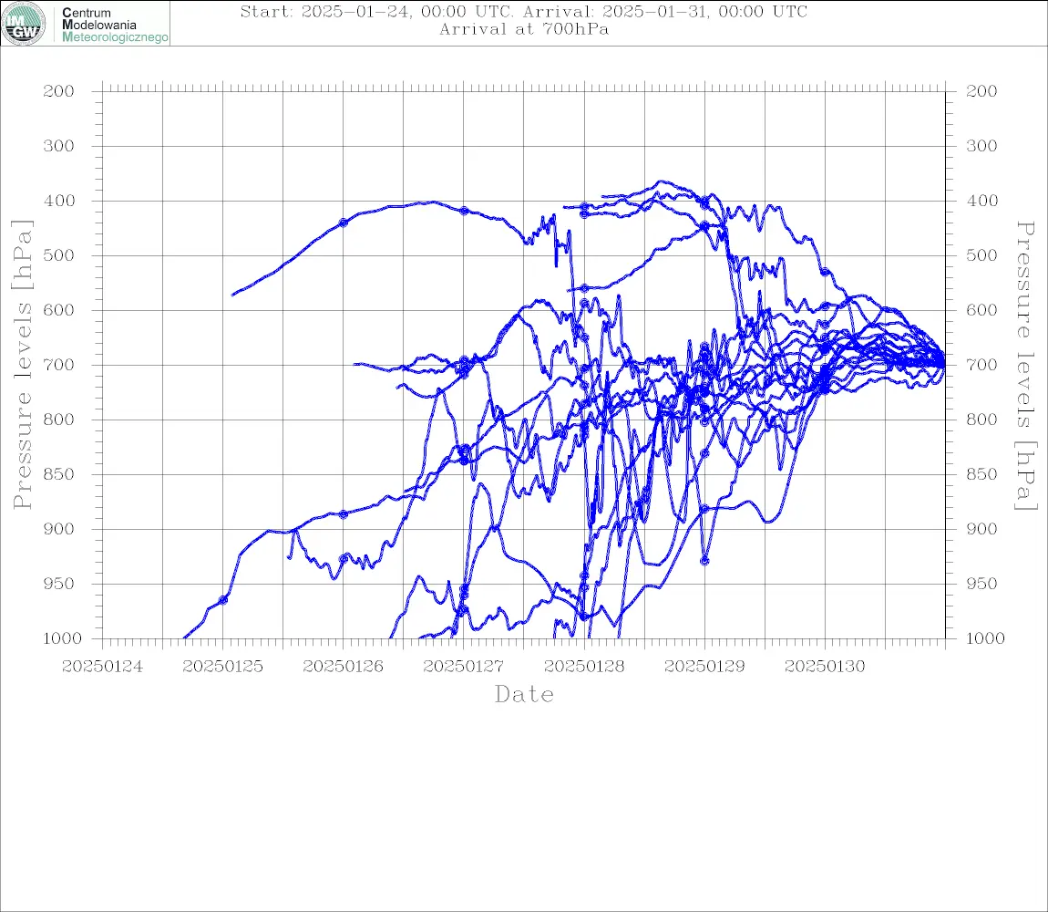Click trajectory marker near 930 hPa on 20250129
This screenshot has height=912, width=1048.
[704, 561]
